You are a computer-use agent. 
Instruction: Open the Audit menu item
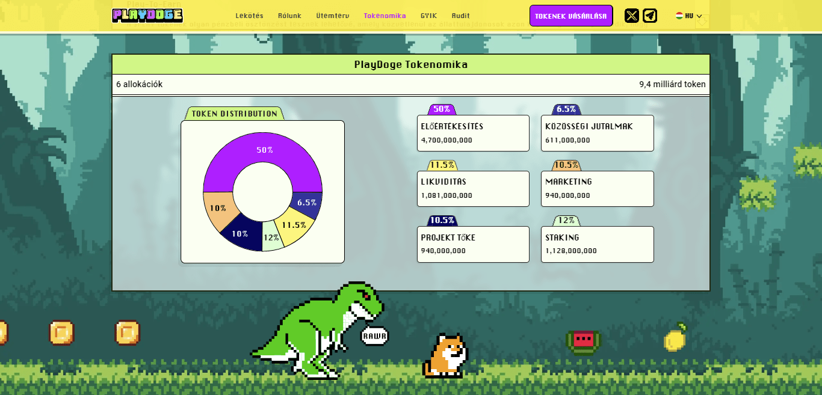(x=461, y=16)
